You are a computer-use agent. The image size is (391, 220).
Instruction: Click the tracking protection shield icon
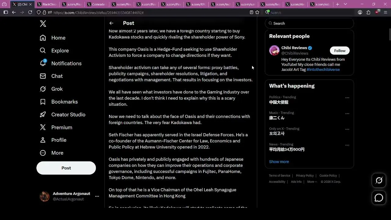pyautogui.click(x=38, y=12)
